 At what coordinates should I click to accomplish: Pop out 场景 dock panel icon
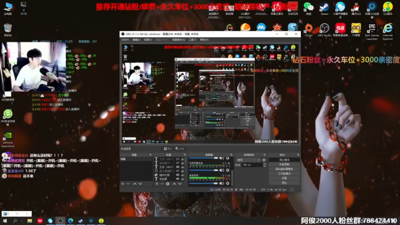coord(150,155)
